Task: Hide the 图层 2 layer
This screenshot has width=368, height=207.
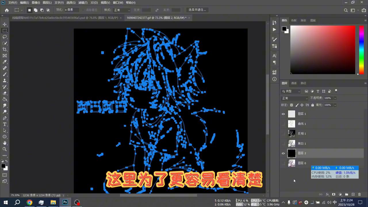Action: (283, 153)
